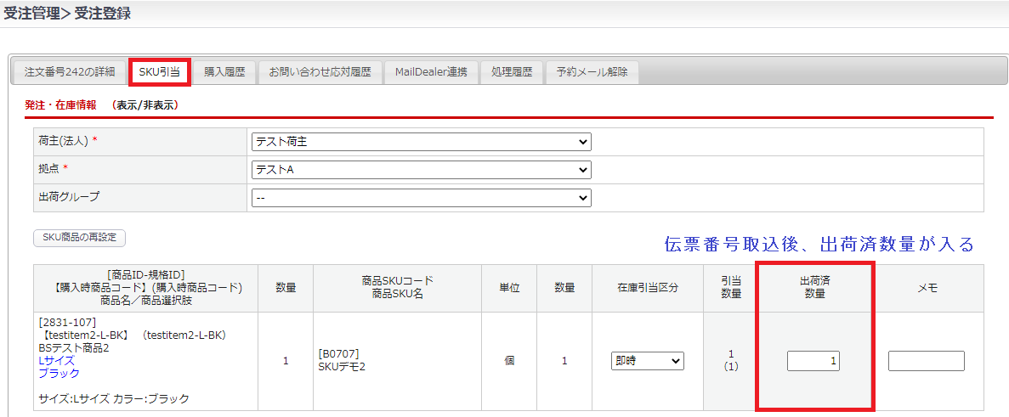This screenshot has width=1009, height=417.
Task: Click the SKU code [B0707] cell
Action: click(336, 353)
